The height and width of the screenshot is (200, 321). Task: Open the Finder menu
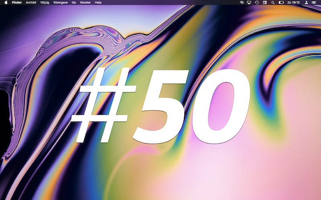(x=17, y=2)
